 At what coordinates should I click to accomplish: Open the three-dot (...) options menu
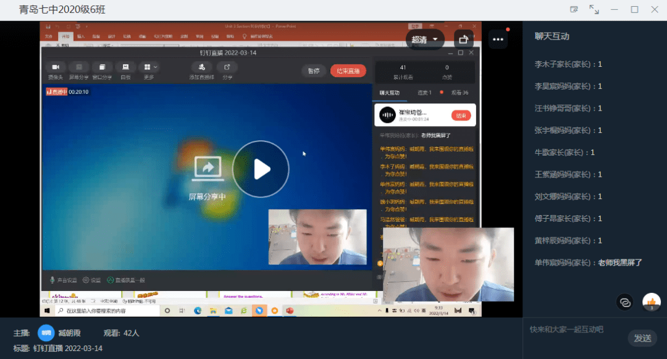click(498, 38)
